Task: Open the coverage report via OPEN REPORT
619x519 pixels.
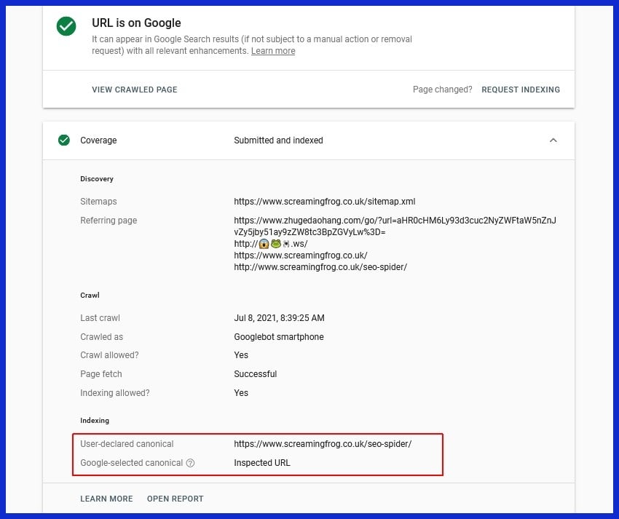Action: pos(175,499)
